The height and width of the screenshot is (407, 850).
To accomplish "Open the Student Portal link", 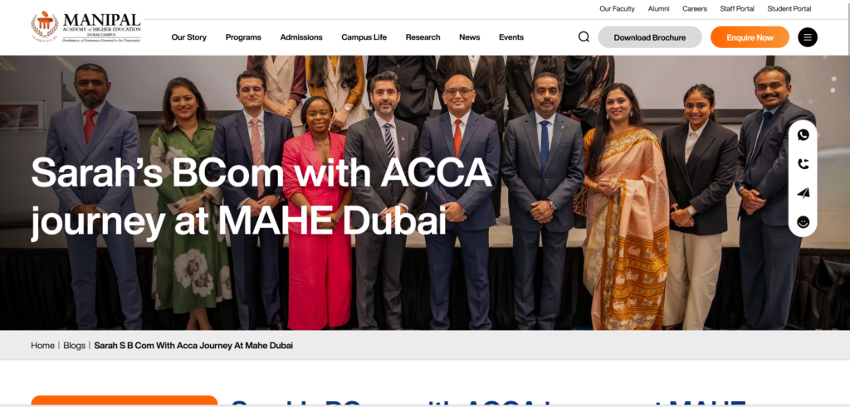I will coord(789,8).
